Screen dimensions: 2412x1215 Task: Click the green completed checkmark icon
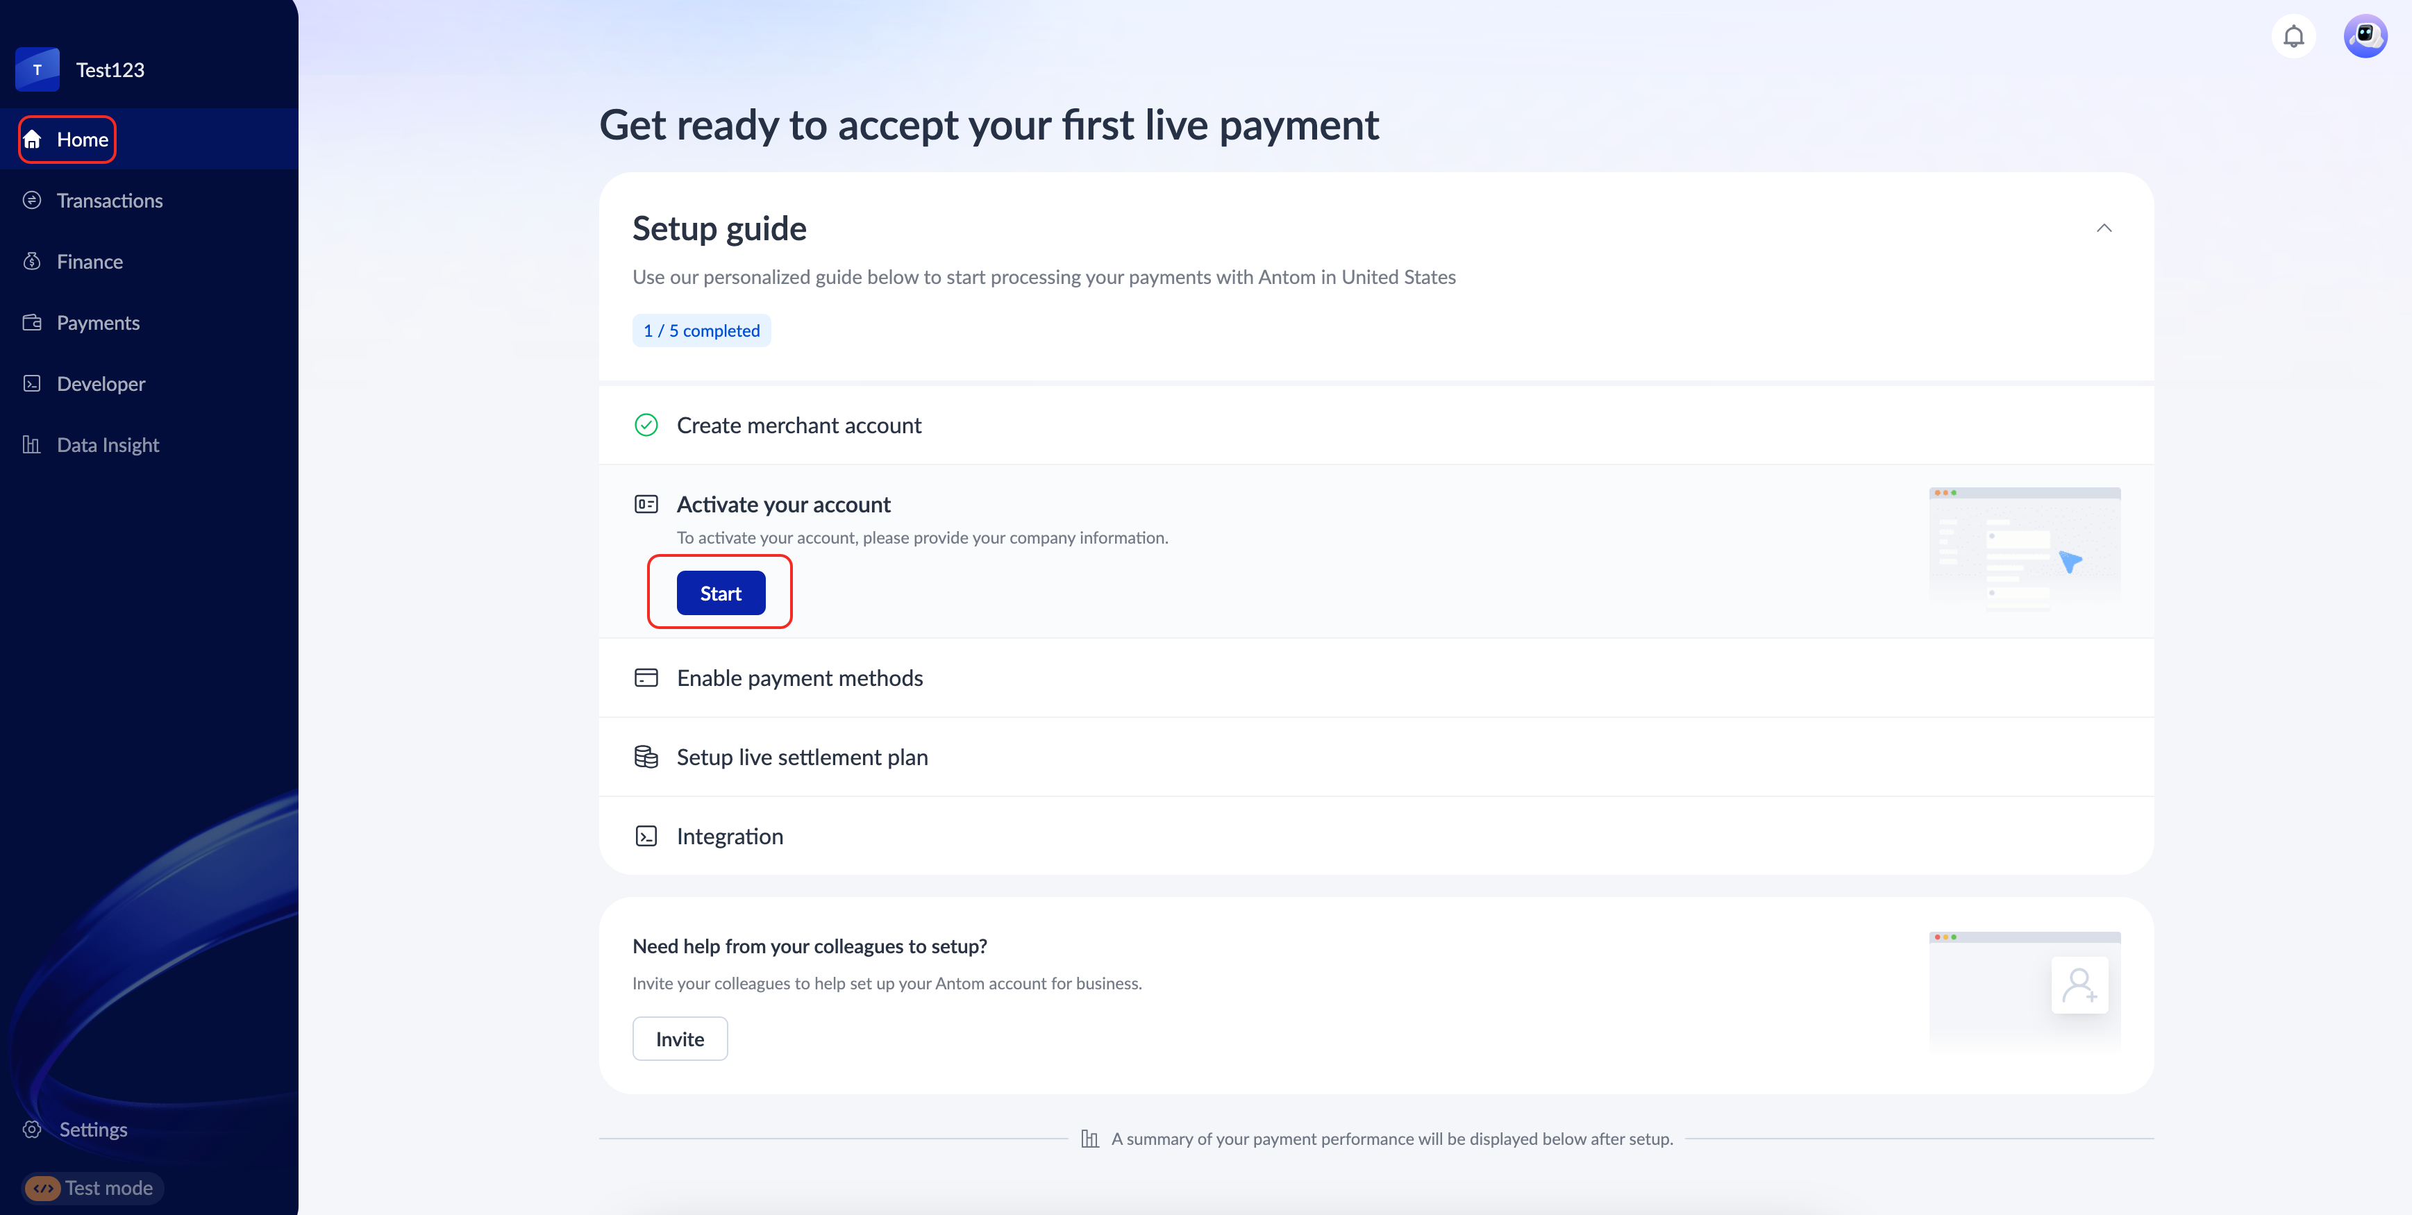tap(646, 425)
